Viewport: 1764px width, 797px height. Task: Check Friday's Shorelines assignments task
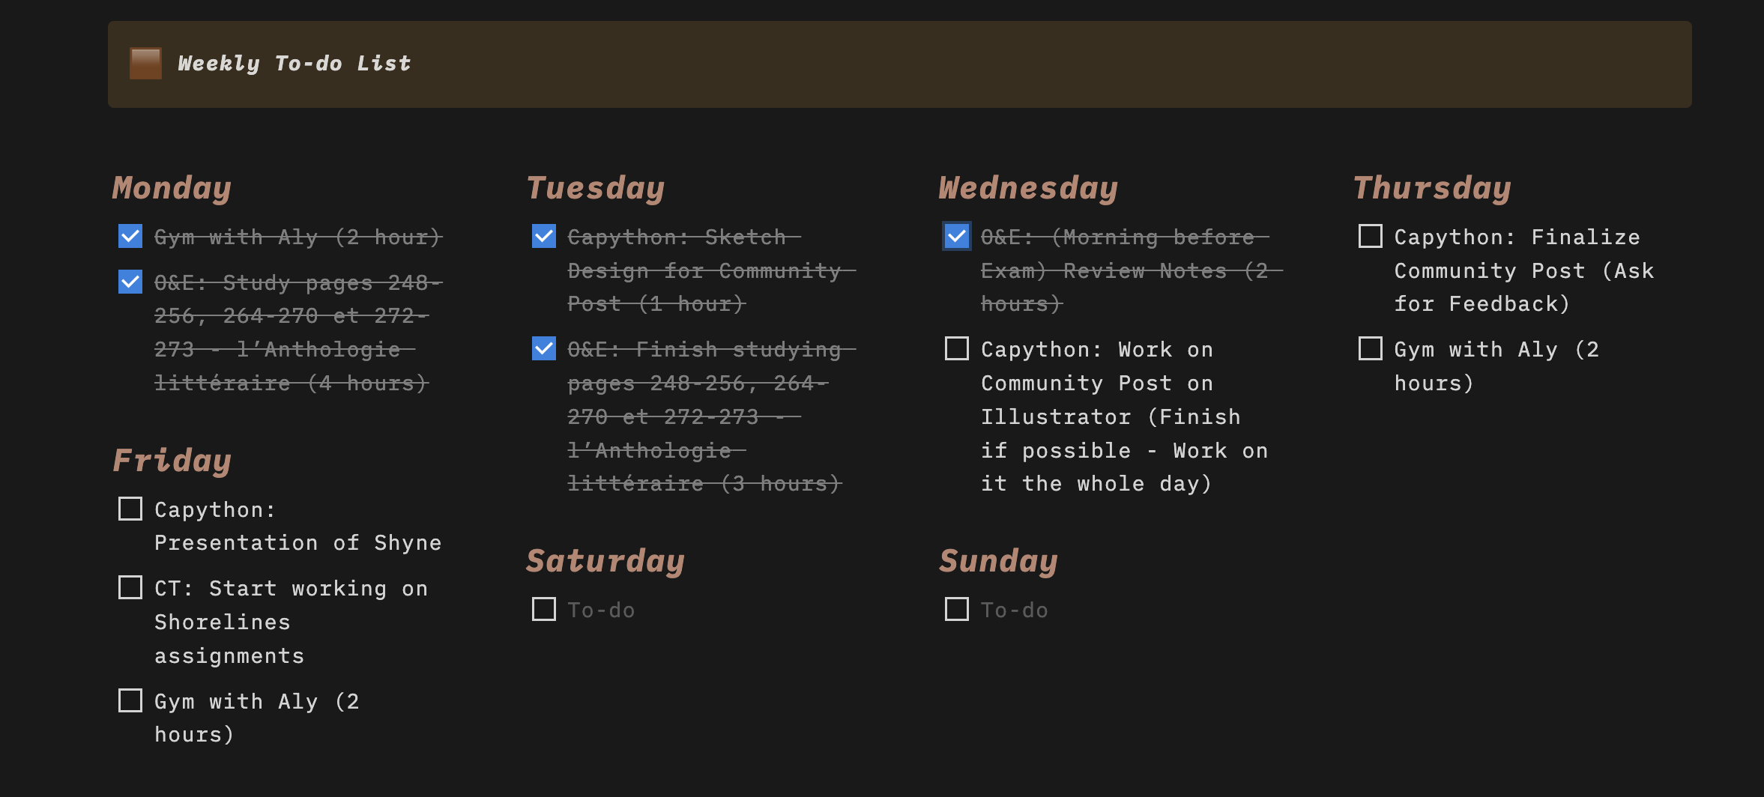130,587
